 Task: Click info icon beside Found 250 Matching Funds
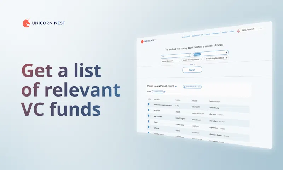(x=175, y=86)
